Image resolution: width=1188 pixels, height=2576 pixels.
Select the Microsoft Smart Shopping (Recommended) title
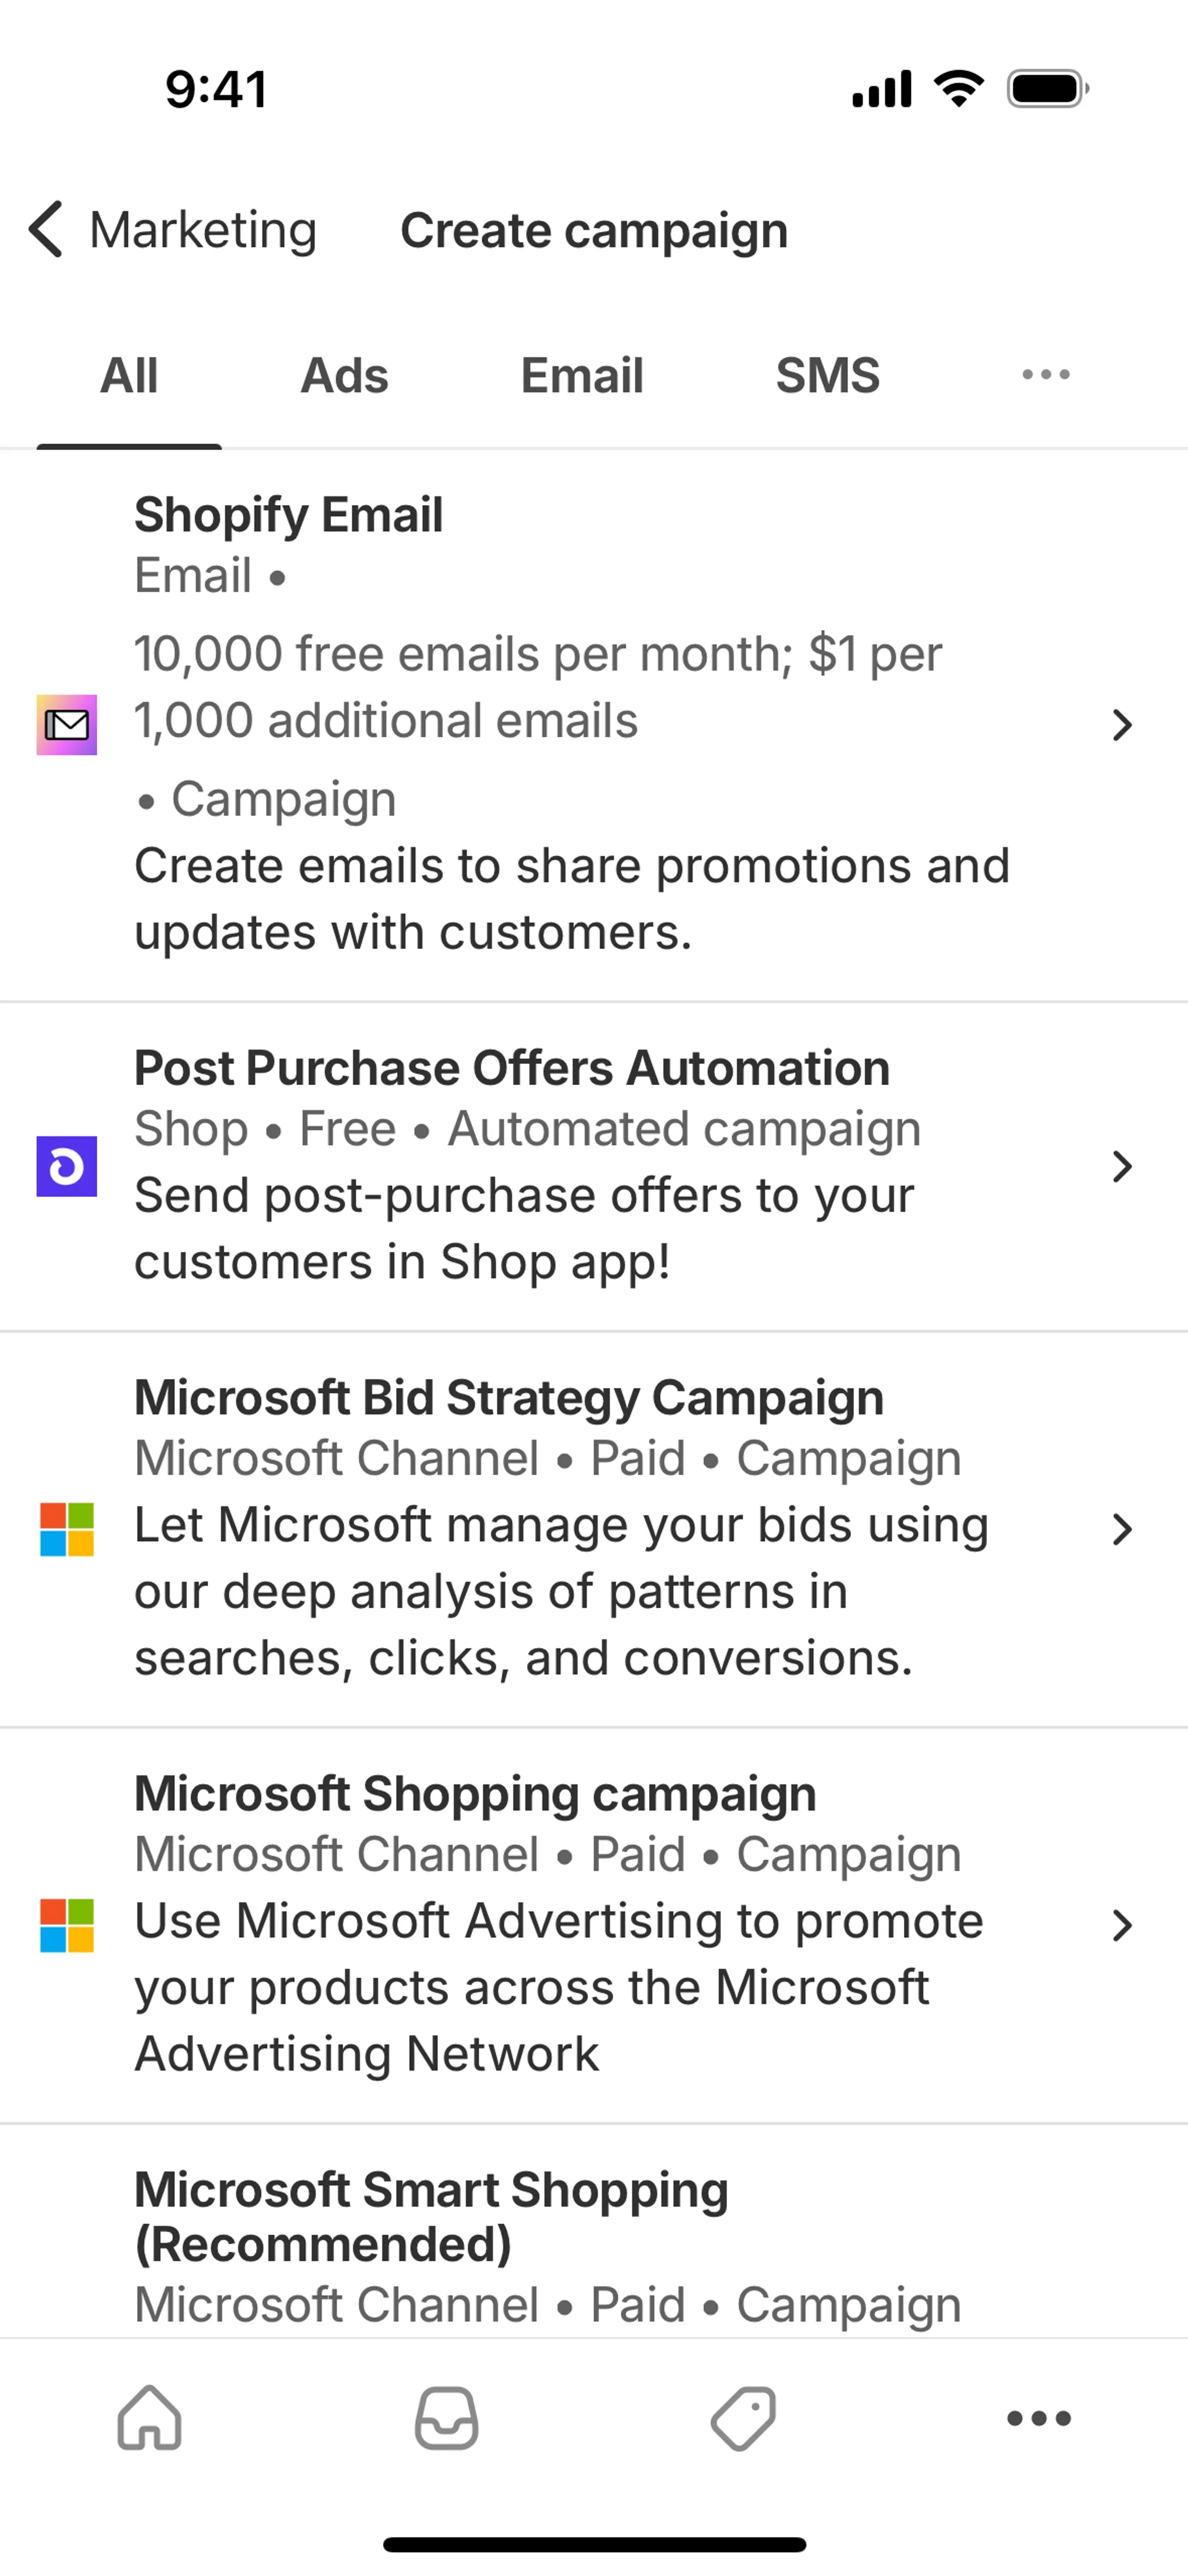431,2216
